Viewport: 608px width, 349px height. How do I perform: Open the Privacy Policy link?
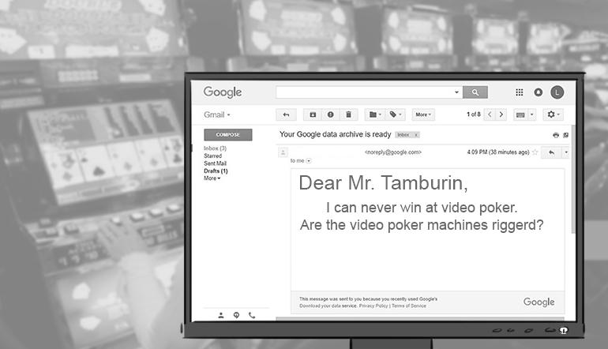(x=373, y=306)
